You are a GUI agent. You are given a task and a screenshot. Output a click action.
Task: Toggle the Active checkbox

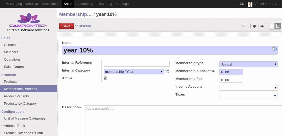point(105,78)
